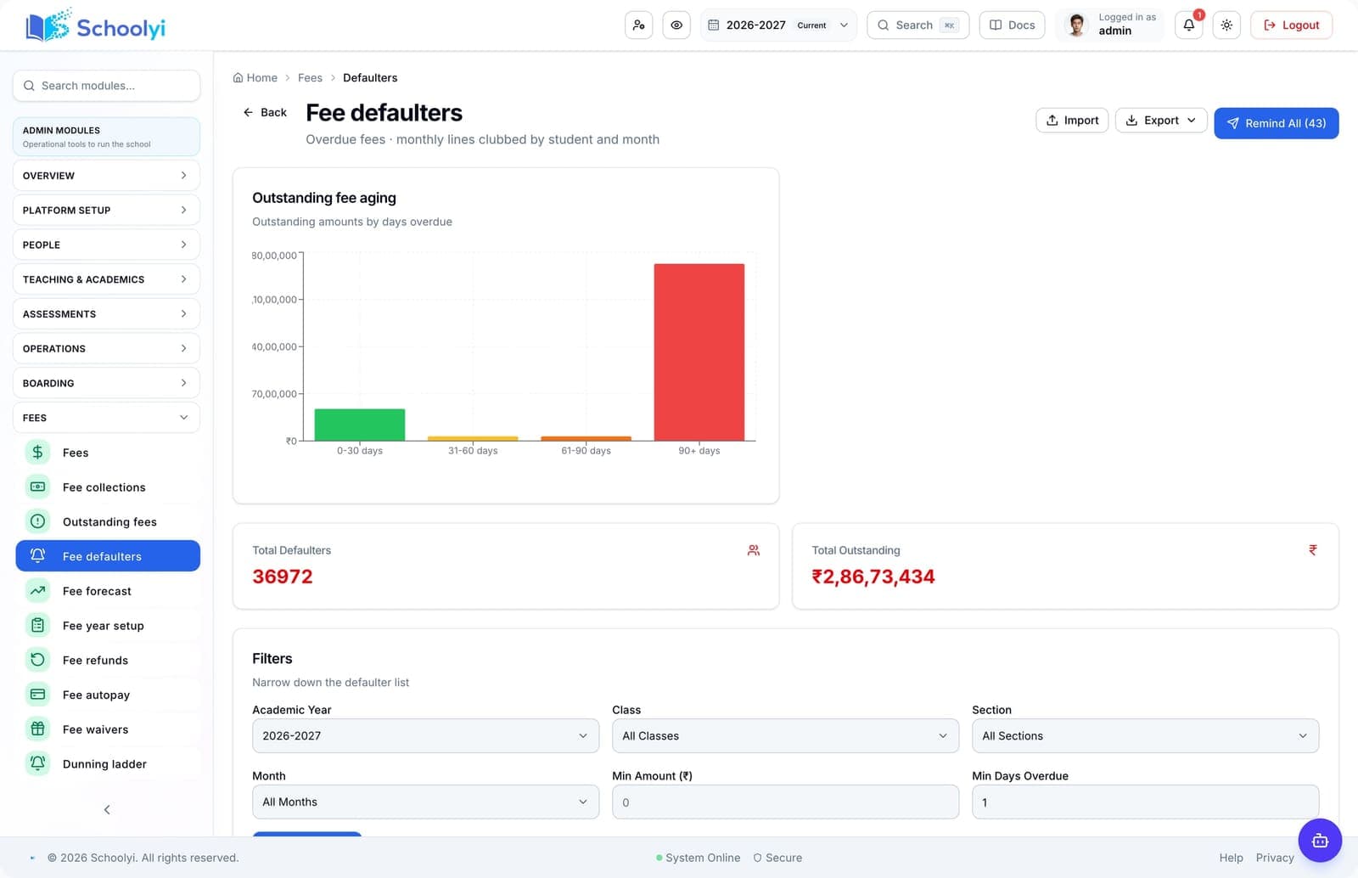Viewport: 1358px width, 878px height.
Task: Click the Fee autopay card icon
Action: pos(37,695)
